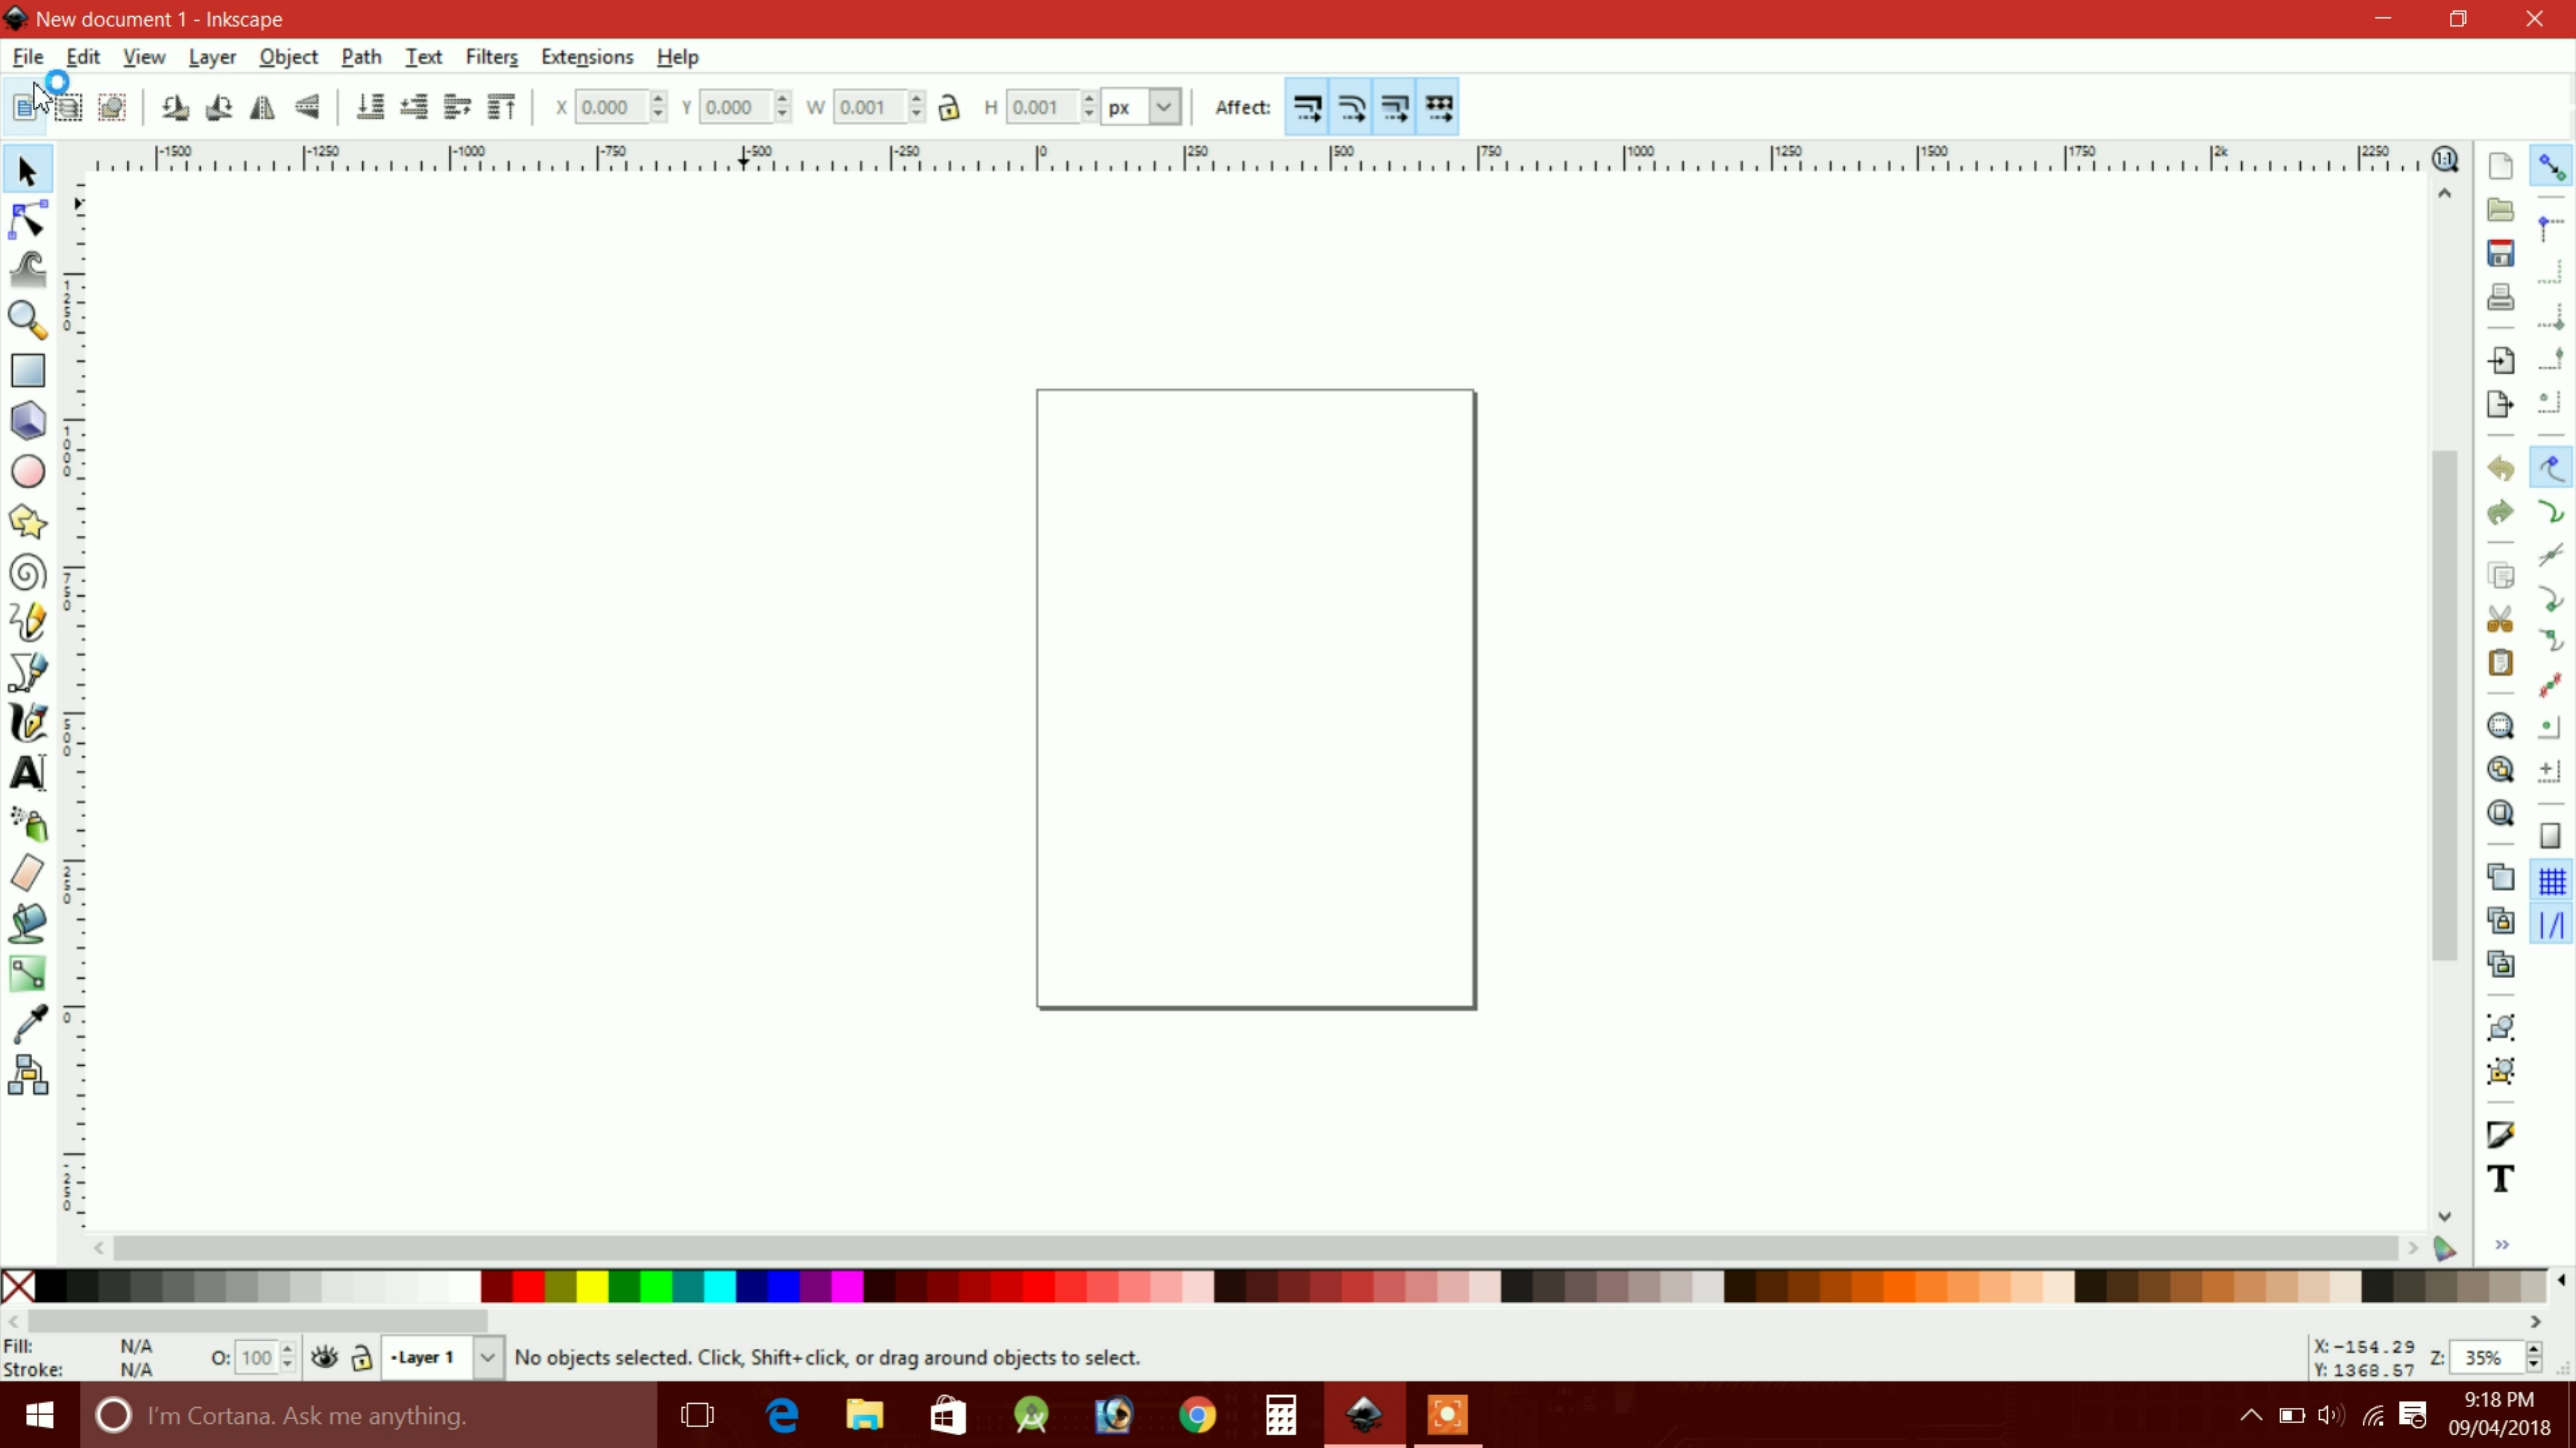Select the Text tool
The height and width of the screenshot is (1448, 2576).
(x=27, y=772)
